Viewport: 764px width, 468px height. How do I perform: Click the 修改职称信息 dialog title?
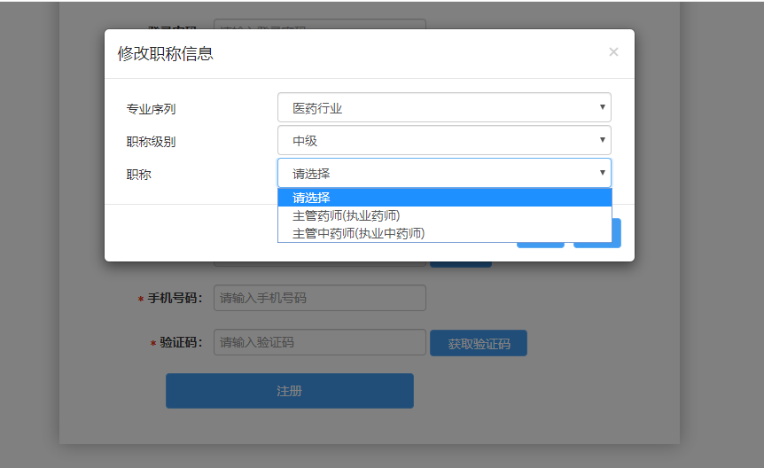coord(165,53)
